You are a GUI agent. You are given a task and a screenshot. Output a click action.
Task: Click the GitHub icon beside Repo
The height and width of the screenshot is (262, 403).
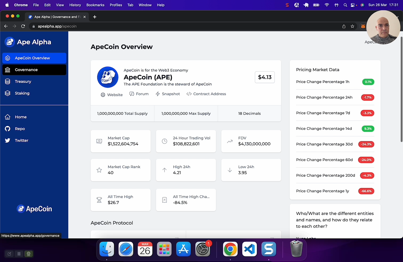(8, 129)
